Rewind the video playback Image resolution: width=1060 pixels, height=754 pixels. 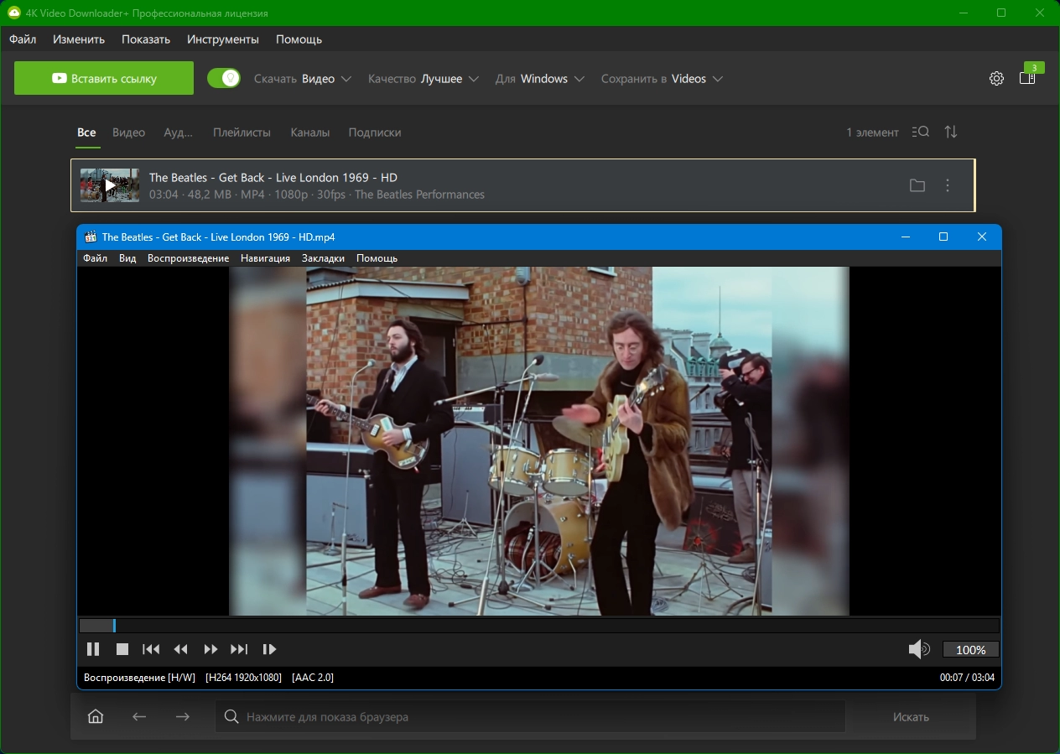pyautogui.click(x=180, y=649)
